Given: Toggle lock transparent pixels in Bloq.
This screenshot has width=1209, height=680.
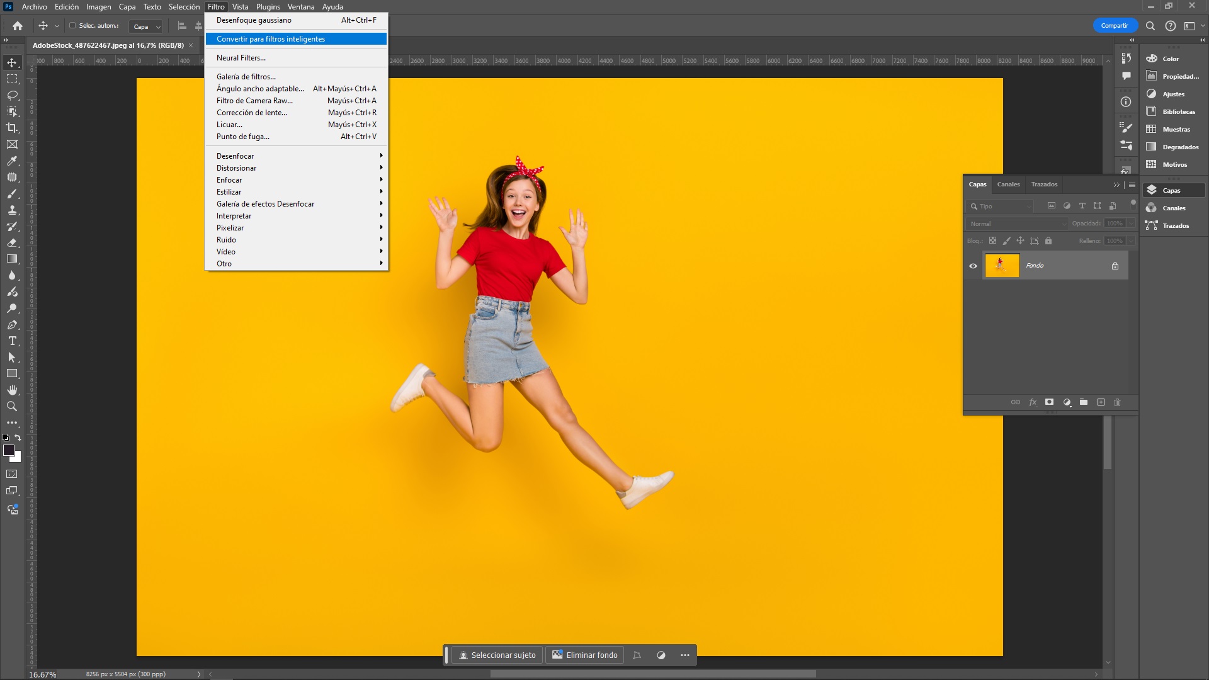Looking at the screenshot, I should click(993, 241).
